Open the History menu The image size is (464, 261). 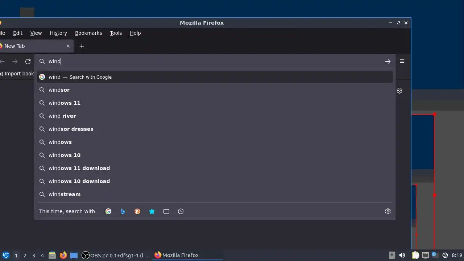[x=58, y=33]
